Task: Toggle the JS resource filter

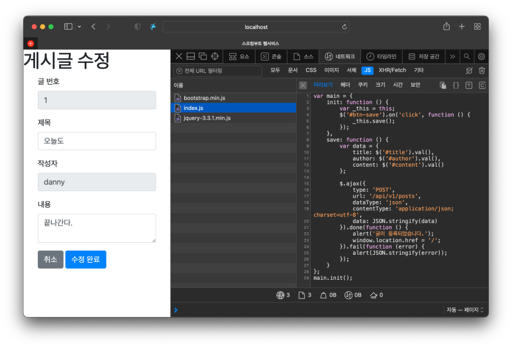Action: point(368,70)
